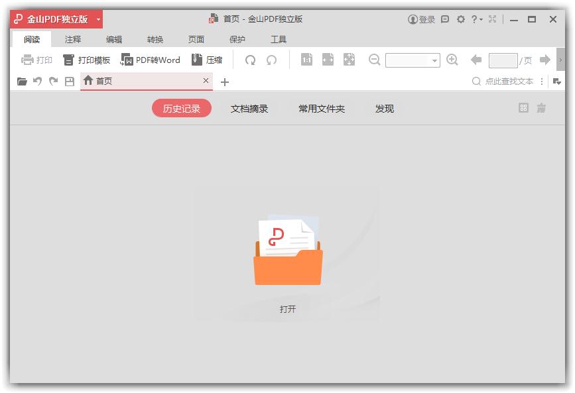Switch to grid view of recent files
The image size is (575, 393).
coord(523,108)
